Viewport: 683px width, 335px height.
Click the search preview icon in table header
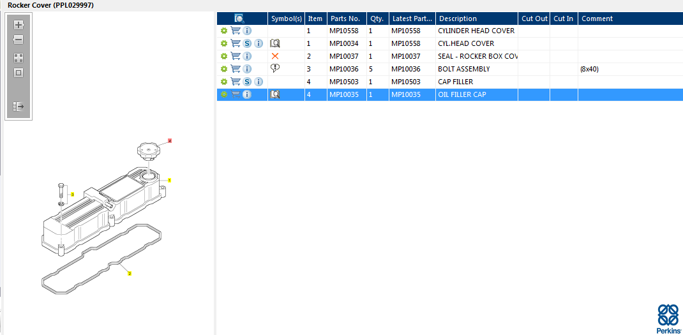tap(239, 19)
